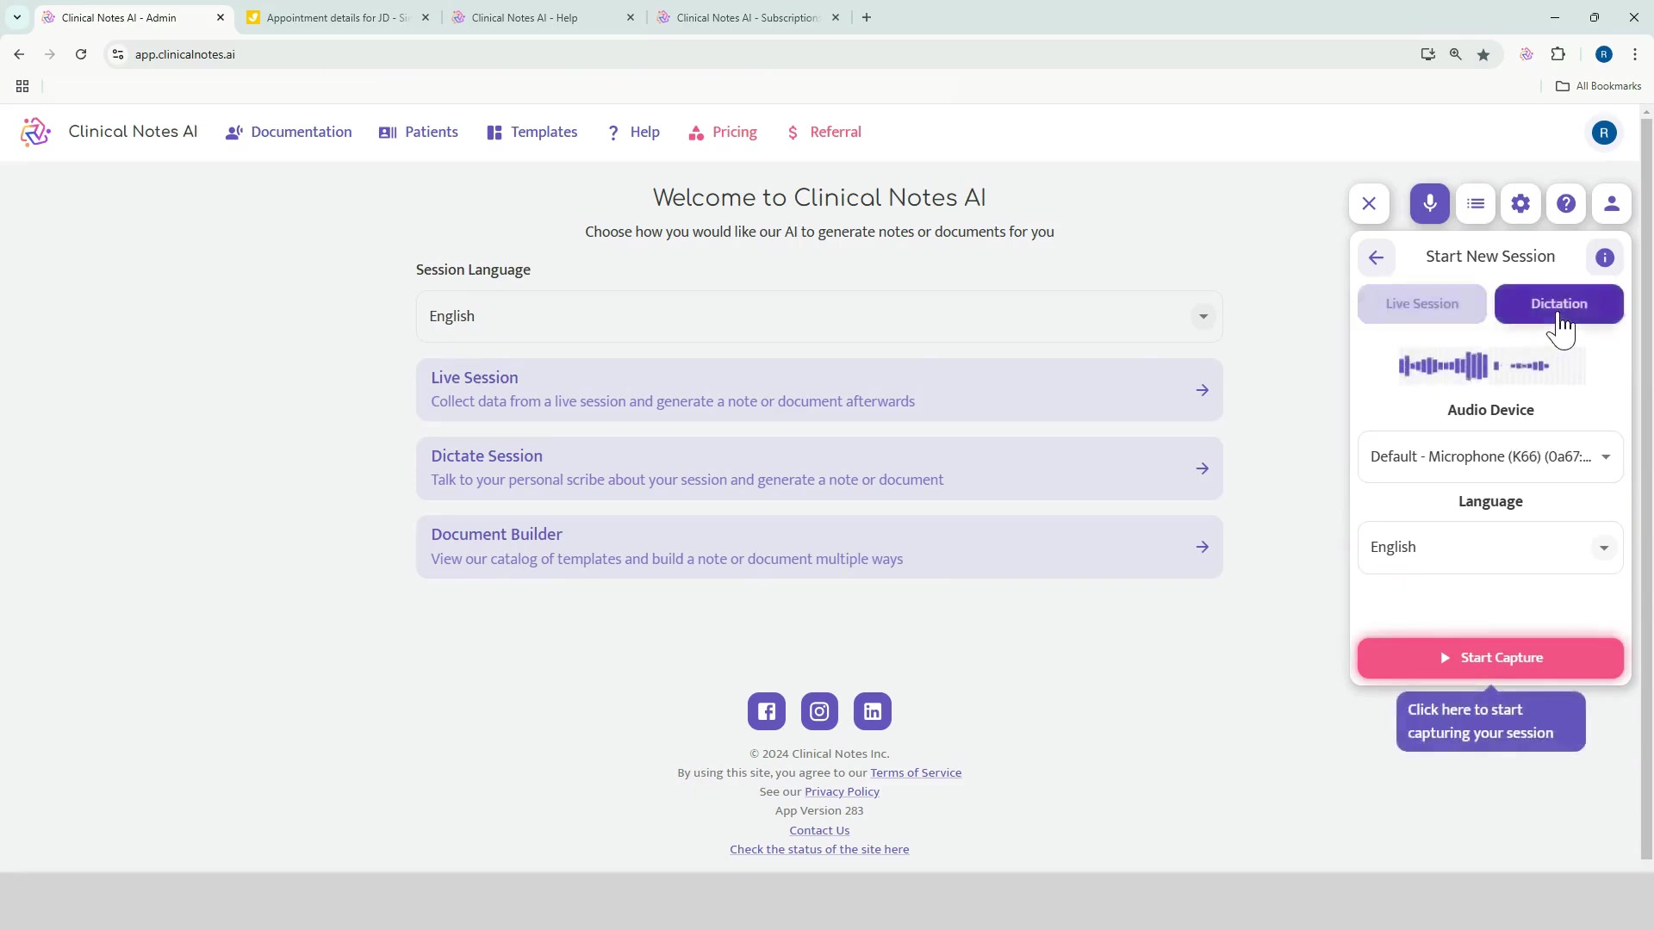Close the Clinical Notes AI - Help tab

(631, 17)
